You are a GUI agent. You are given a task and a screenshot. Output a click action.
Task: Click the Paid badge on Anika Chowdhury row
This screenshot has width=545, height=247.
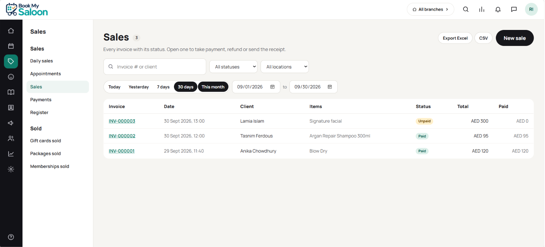pyautogui.click(x=422, y=151)
